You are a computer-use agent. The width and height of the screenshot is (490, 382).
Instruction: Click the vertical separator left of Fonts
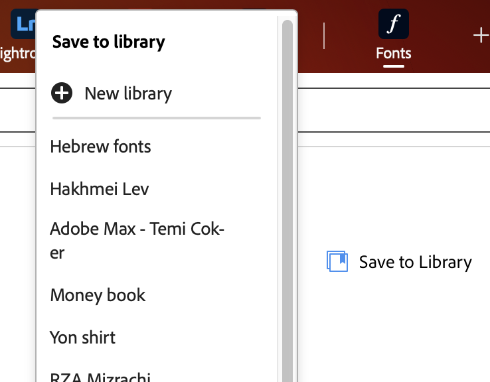(324, 36)
